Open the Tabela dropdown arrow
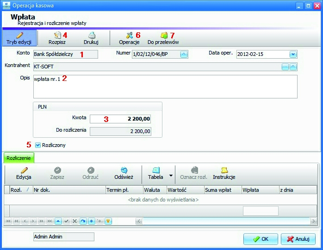Viewport: 323px width, 250px height. pyautogui.click(x=171, y=176)
